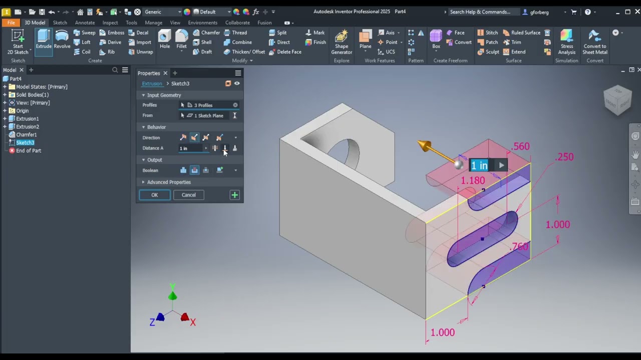
Task: Open the ViewCube in the viewport
Action: pyautogui.click(x=617, y=99)
